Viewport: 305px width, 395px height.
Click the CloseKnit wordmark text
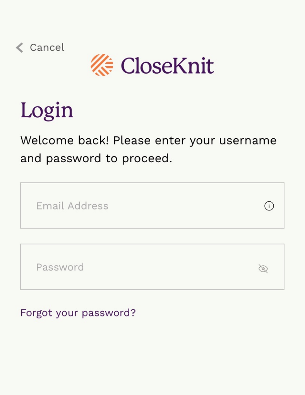point(167,65)
